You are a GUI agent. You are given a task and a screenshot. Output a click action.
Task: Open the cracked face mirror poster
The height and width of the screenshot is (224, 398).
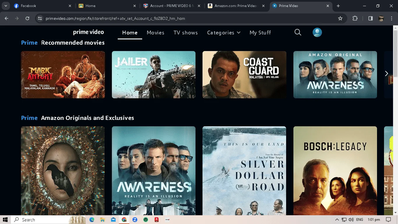[x=63, y=171]
